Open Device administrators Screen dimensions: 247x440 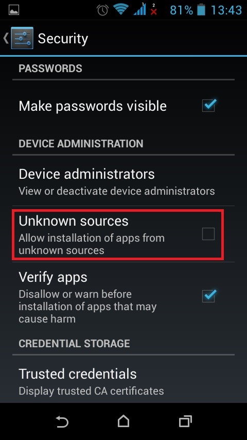tap(123, 181)
